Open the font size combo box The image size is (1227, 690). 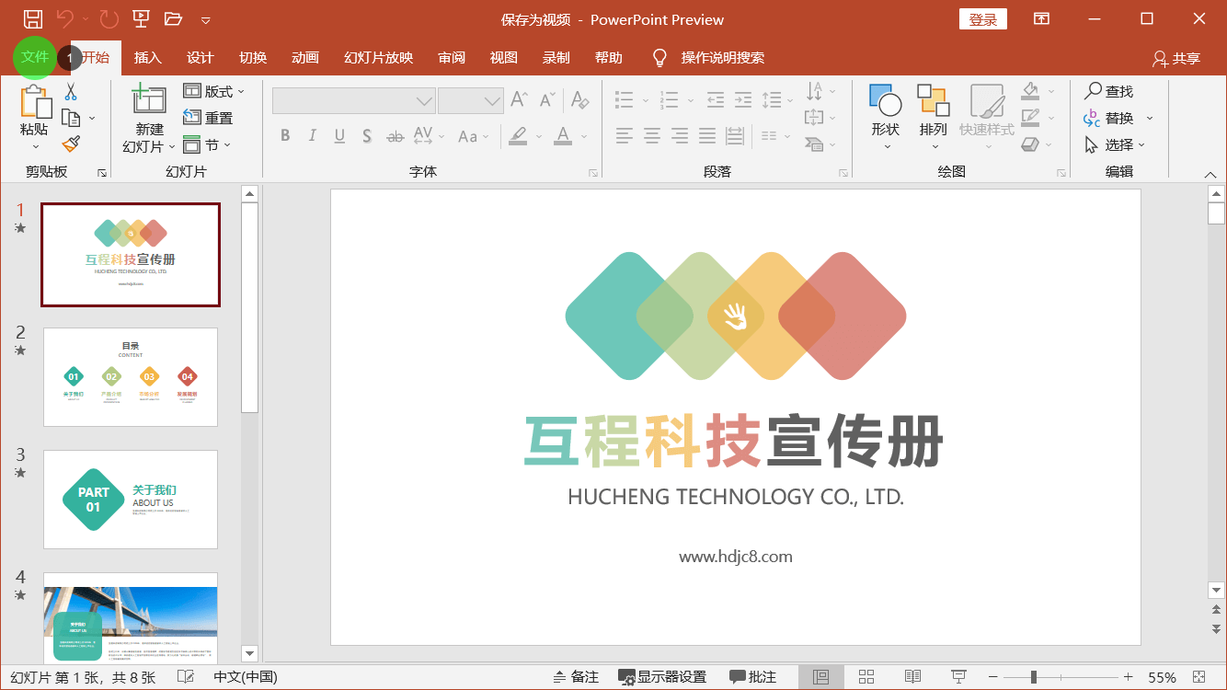pos(471,100)
